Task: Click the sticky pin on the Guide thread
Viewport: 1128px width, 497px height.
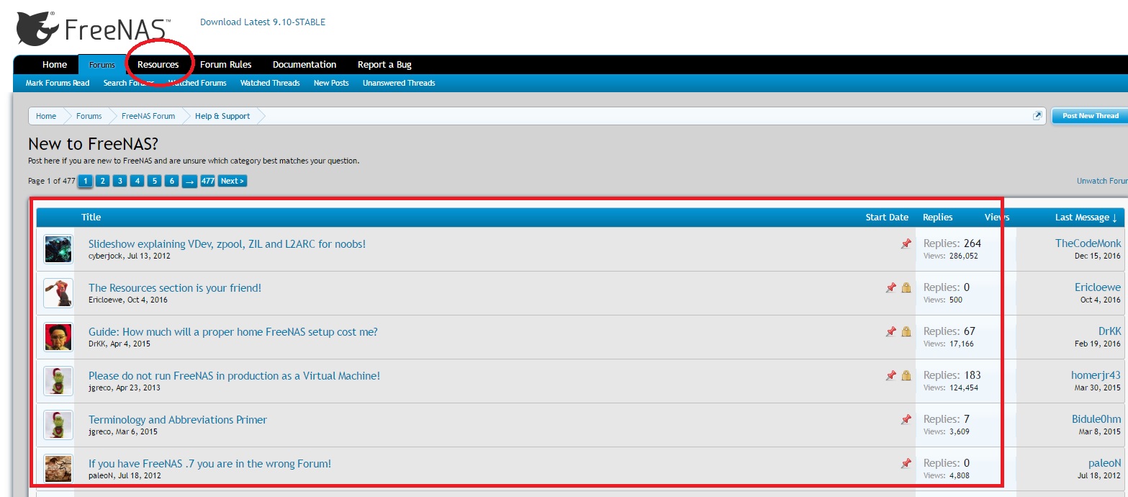Action: point(891,332)
